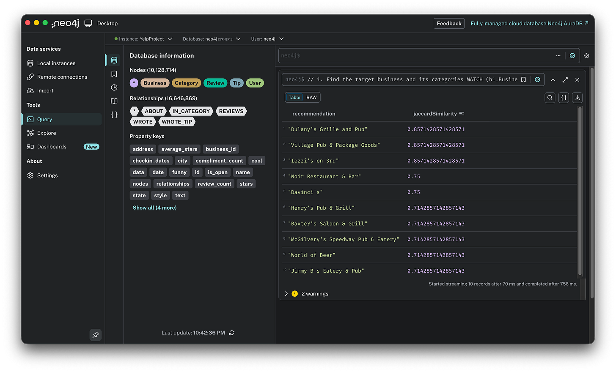Click the checkin_dates property key
This screenshot has height=372, width=616.
click(151, 161)
